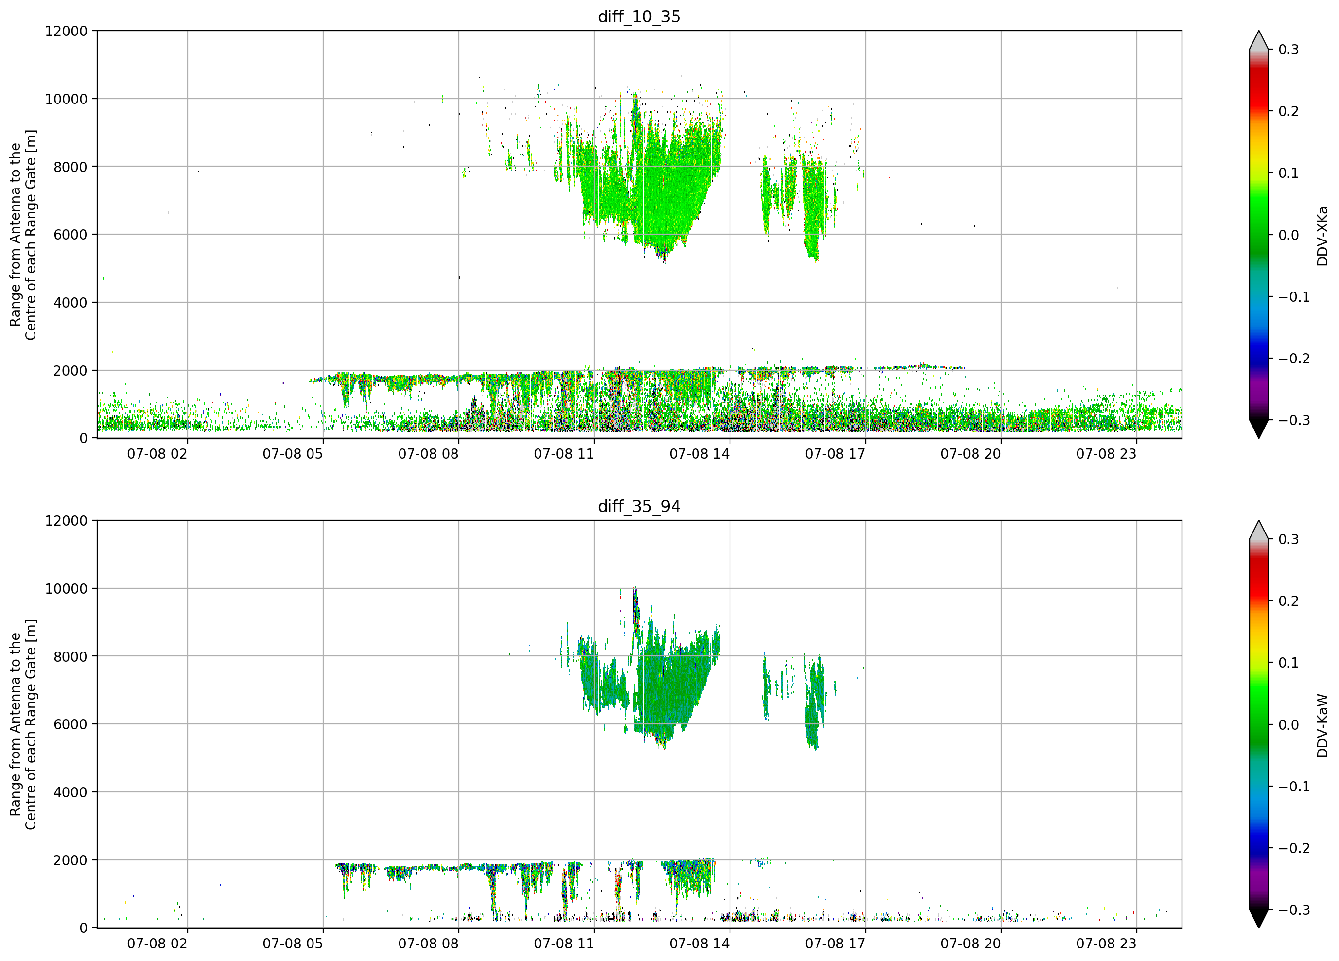Click "07-08 14" x-tick under diff_35_94
This screenshot has height=961, width=1339.
(x=699, y=944)
